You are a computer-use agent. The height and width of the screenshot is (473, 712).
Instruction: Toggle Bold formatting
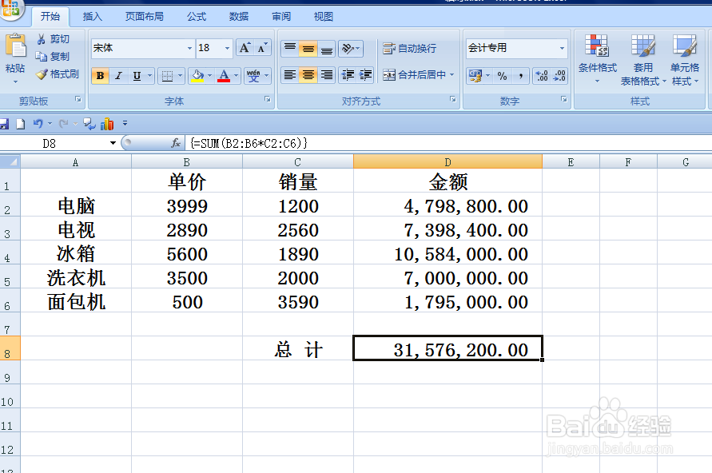tap(101, 76)
